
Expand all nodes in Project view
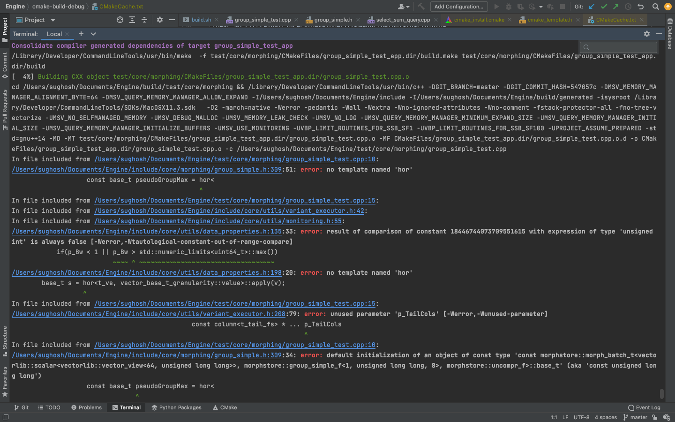tap(132, 20)
